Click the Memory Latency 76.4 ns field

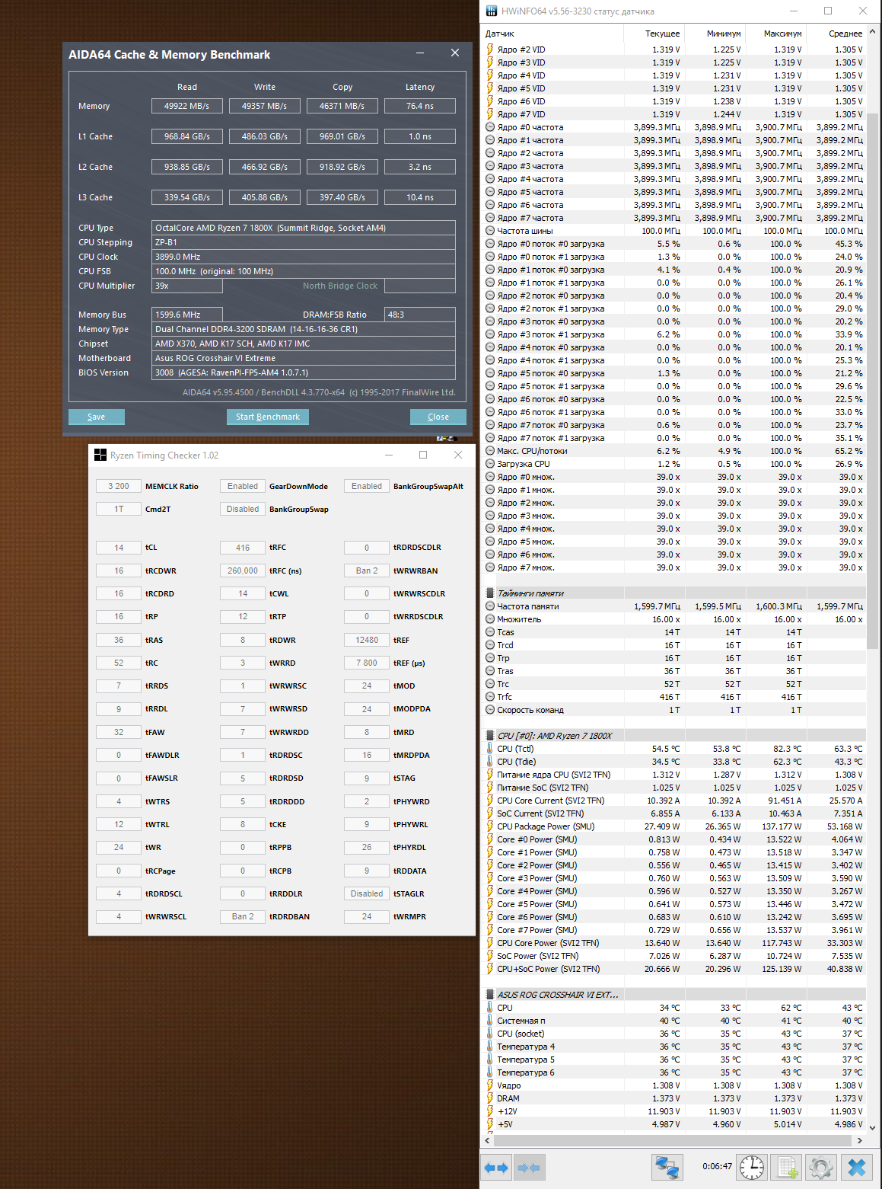420,106
